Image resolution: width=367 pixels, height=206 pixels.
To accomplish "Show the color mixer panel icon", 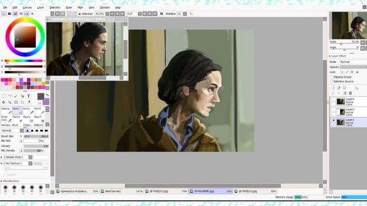I will (x=21, y=14).
